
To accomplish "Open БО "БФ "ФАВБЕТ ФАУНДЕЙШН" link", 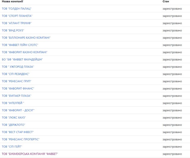I will [22, 59].
